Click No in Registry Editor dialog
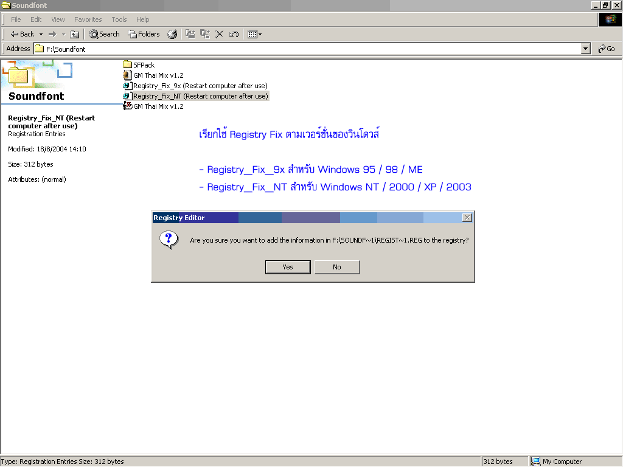623x467 pixels. point(337,267)
